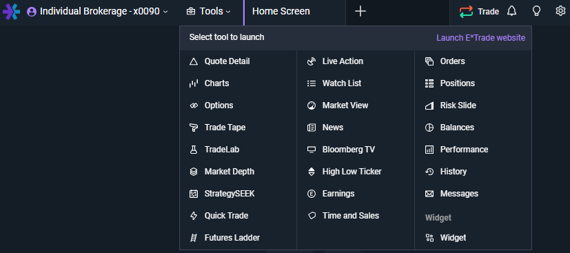Viewport: 570px width, 253px height.
Task: Click the Live Action satellite icon
Action: [x=312, y=61]
